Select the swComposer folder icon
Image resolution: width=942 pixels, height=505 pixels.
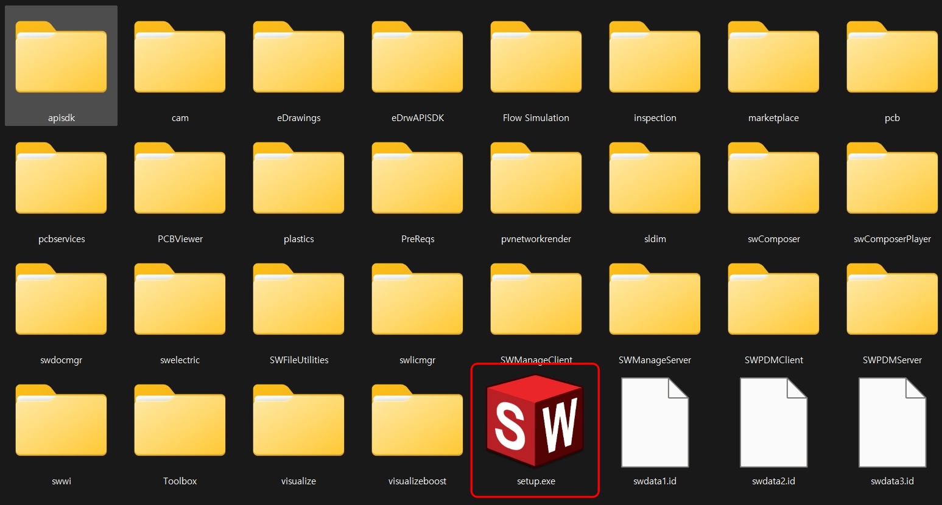tap(773, 178)
